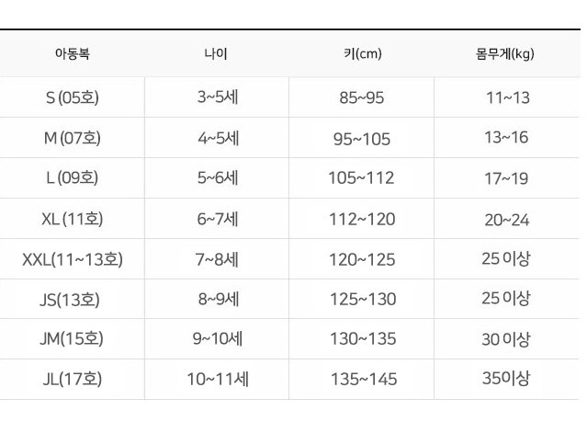Click the 아동복 column header
Screen dimensions: 587x433
(73, 53)
